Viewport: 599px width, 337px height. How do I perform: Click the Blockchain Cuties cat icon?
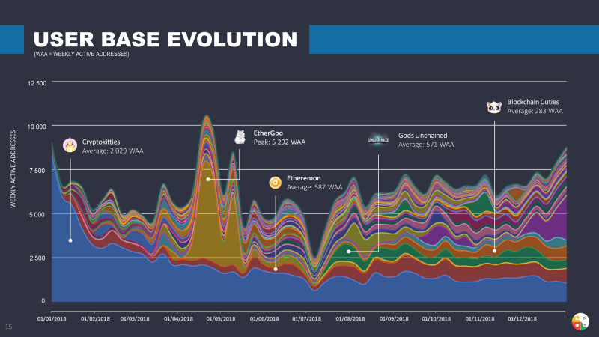coord(493,107)
